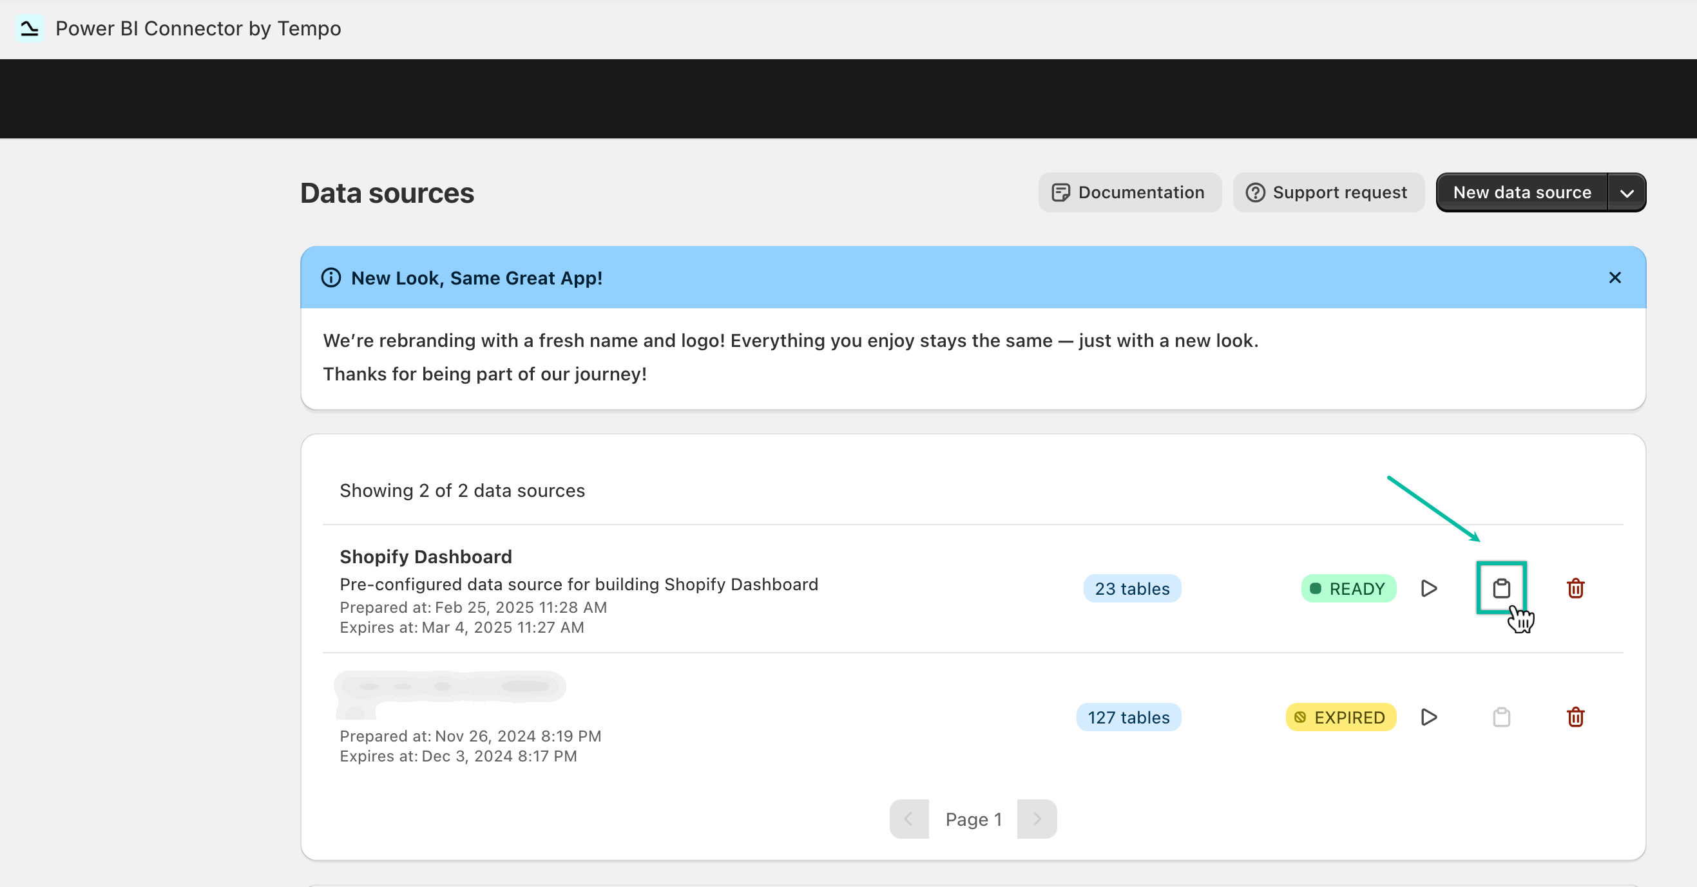The image size is (1697, 887).
Task: Delete the expired data source
Action: click(x=1575, y=716)
